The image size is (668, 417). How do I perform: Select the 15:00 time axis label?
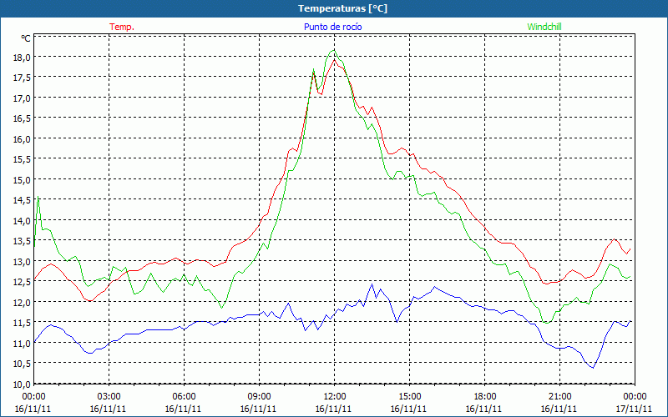(409, 396)
